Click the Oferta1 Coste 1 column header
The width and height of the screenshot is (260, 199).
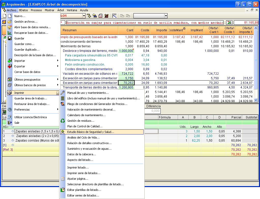coord(228,30)
